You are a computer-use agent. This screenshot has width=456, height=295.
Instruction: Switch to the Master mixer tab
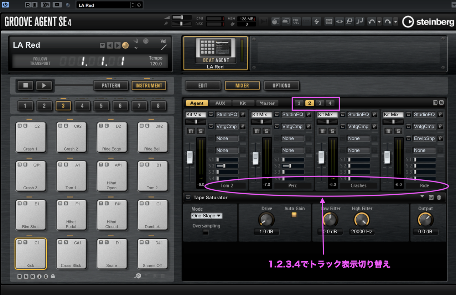[x=267, y=103]
